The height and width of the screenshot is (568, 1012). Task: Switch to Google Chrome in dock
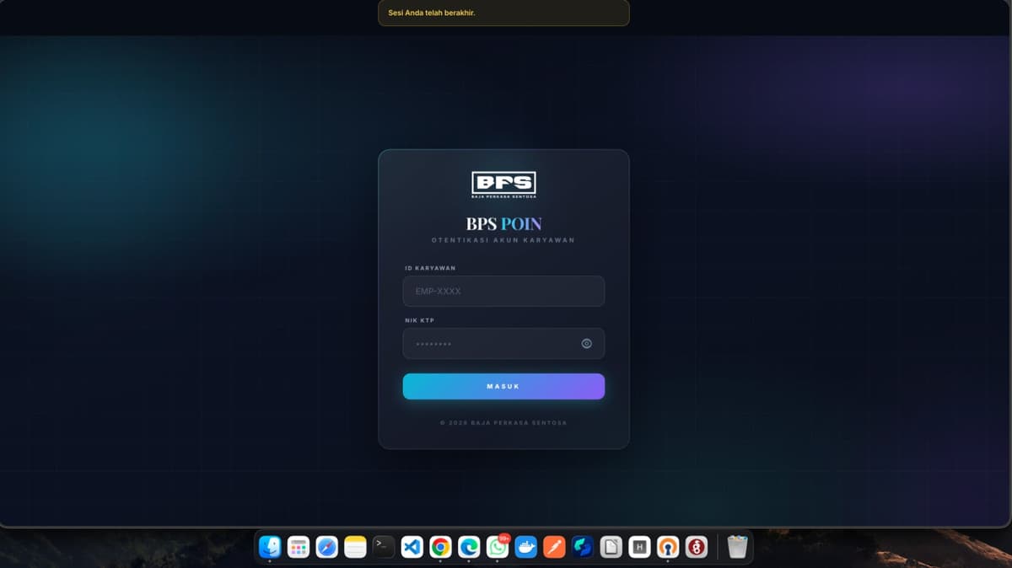click(x=440, y=547)
